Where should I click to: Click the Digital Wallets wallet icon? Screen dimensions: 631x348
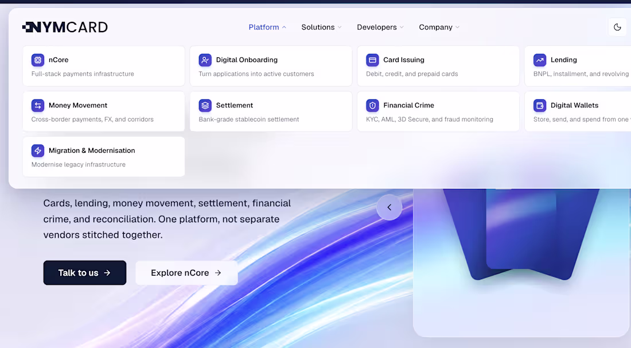[540, 106]
